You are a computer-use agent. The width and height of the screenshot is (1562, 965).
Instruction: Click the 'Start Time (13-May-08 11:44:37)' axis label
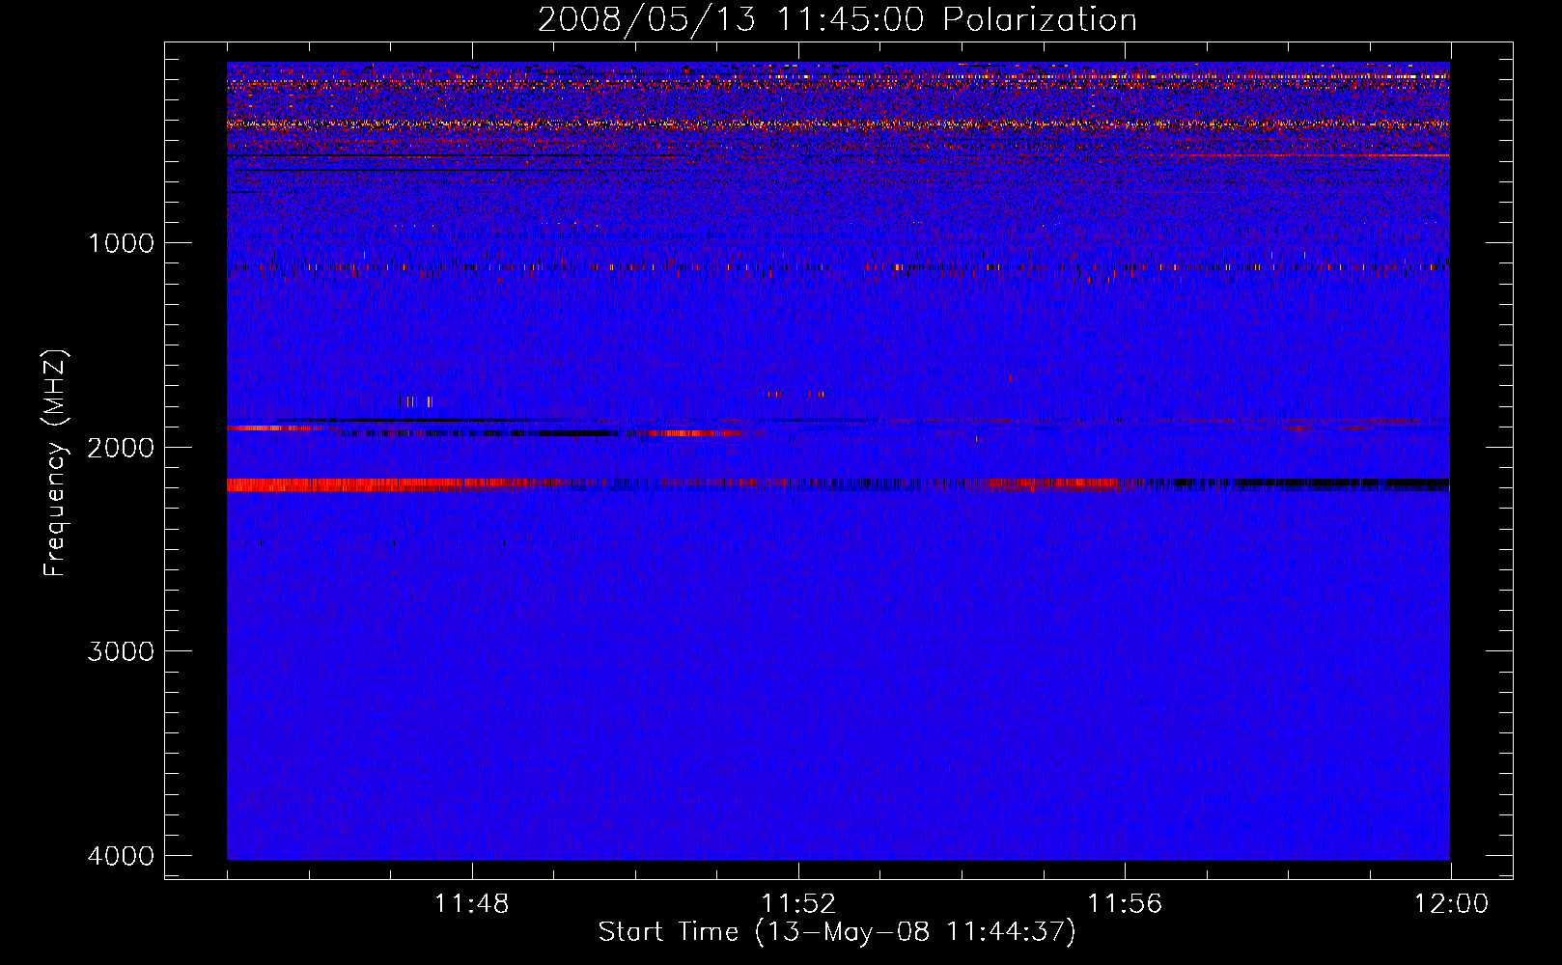[837, 932]
